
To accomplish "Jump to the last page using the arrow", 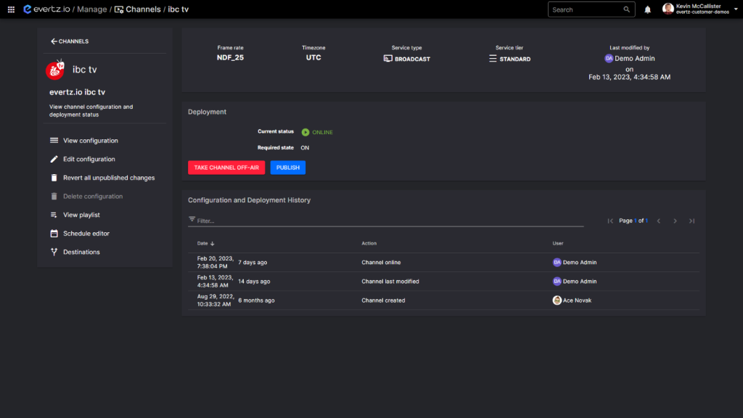I will pos(691,221).
